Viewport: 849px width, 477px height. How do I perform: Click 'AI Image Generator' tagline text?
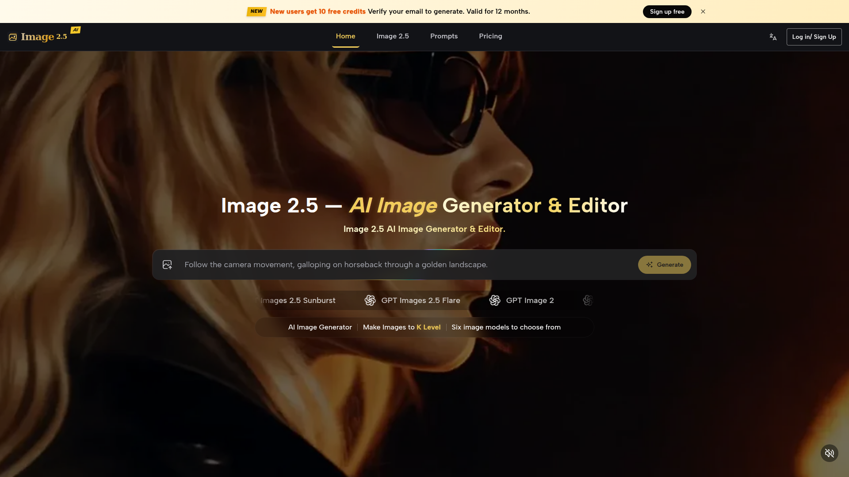[x=320, y=327]
